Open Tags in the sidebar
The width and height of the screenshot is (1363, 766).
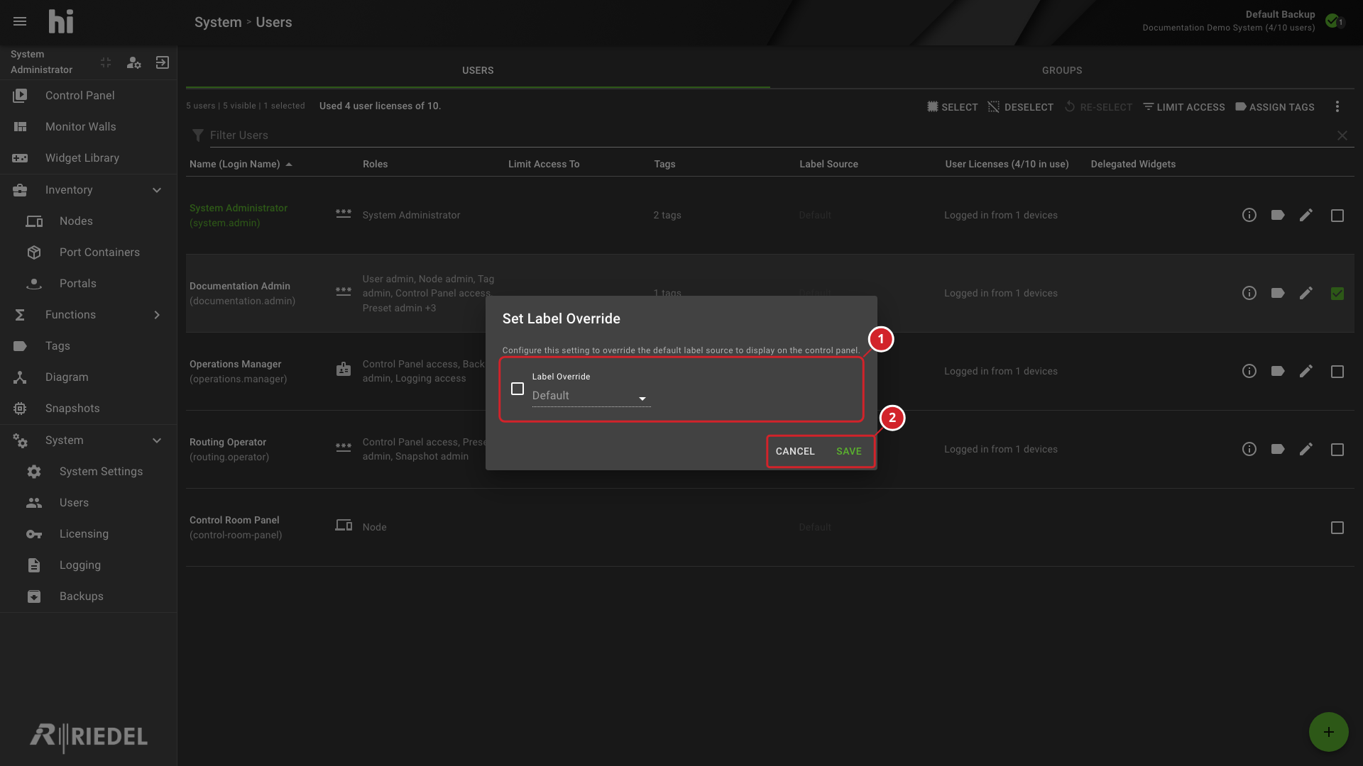coord(88,346)
